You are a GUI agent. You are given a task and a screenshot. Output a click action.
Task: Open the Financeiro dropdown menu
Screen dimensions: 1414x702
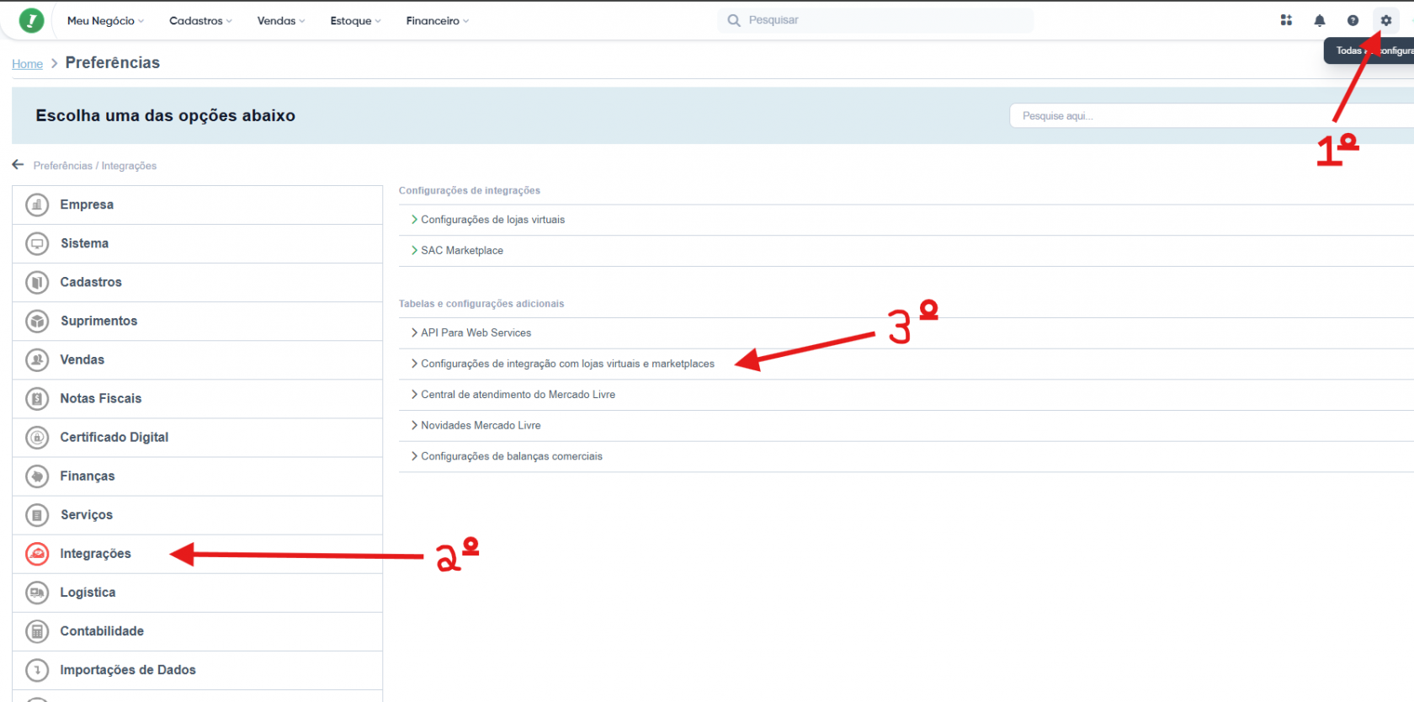(x=437, y=20)
